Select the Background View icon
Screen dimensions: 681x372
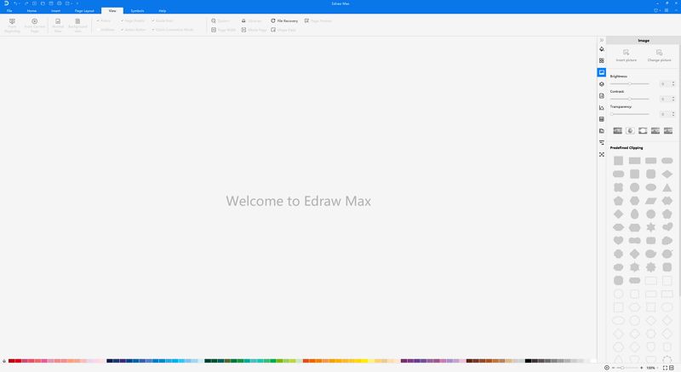tap(77, 21)
